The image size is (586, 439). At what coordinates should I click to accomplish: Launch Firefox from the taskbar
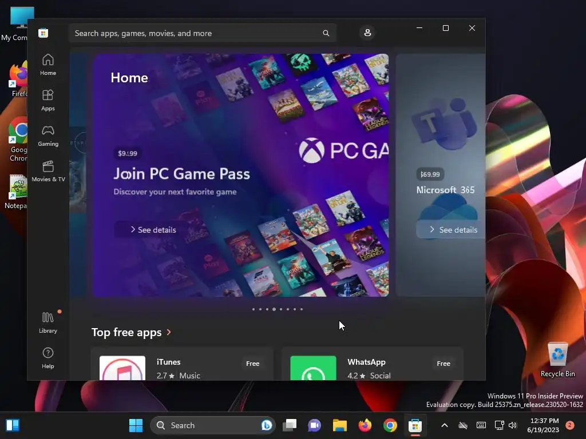[x=365, y=425]
